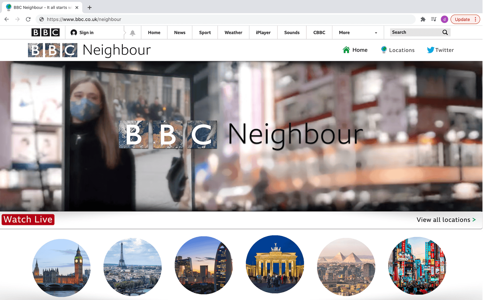Expand the More dropdown arrow
Viewport: 483px width, 300px height.
[376, 33]
